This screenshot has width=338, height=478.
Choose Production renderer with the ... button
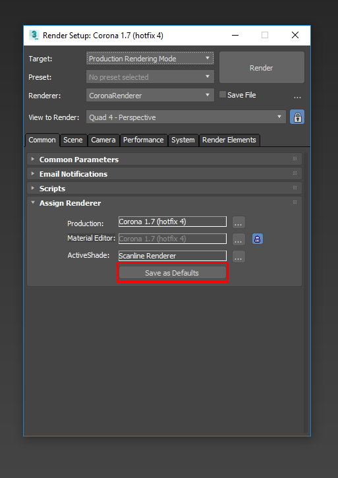[239, 223]
